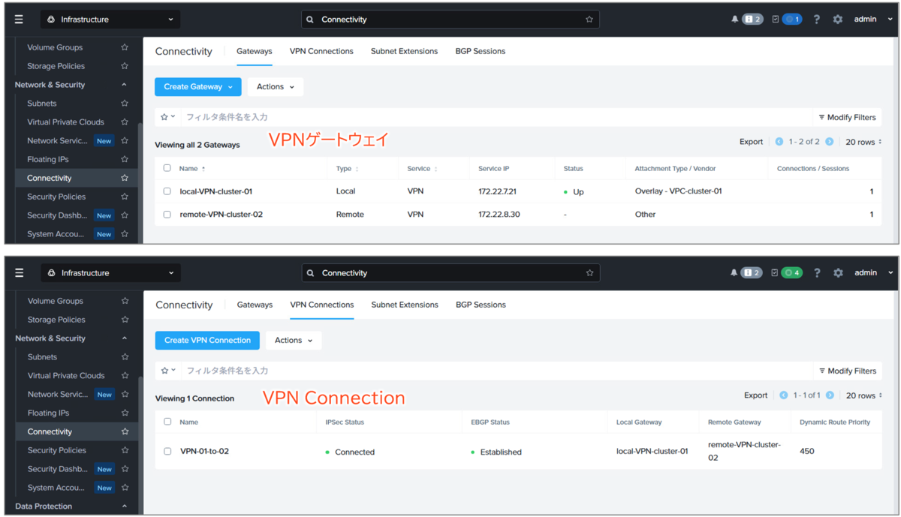Open the hamburger menu on the VPN Connections page
Screen dimensions: 901x517
(x=19, y=273)
